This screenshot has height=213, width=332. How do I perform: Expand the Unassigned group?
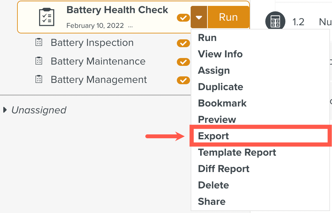5,110
